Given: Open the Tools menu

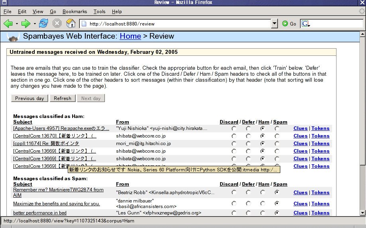Looking at the screenshot, I should coord(99,12).
